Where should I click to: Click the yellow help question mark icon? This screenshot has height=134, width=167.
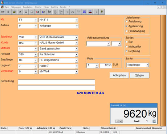pyautogui.click(x=102, y=12)
